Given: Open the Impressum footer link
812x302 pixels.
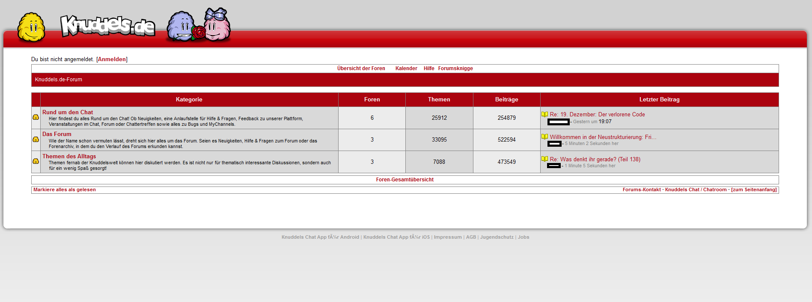Looking at the screenshot, I should 448,237.
